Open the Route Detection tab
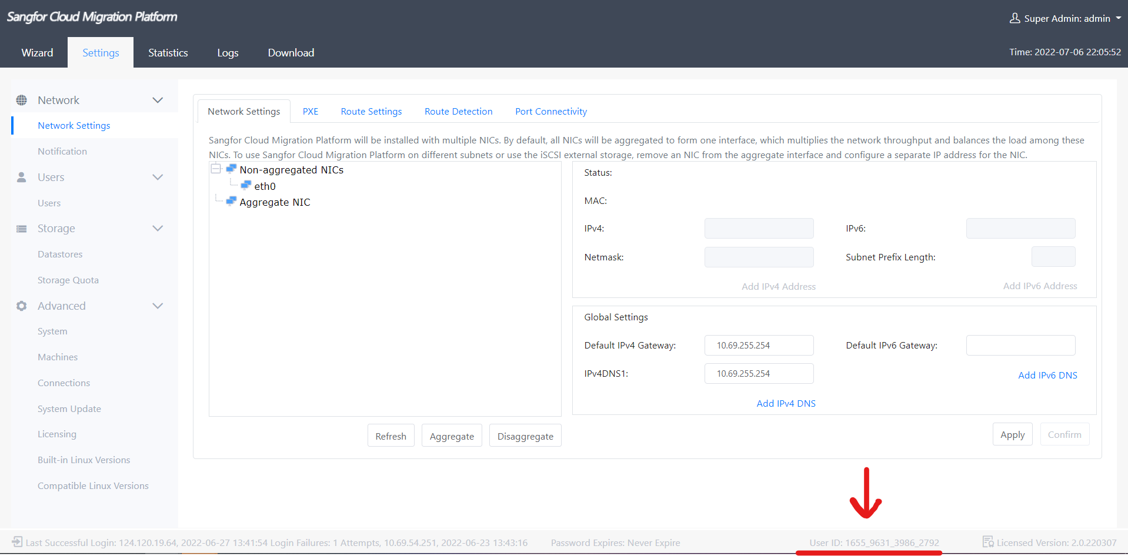 (459, 111)
